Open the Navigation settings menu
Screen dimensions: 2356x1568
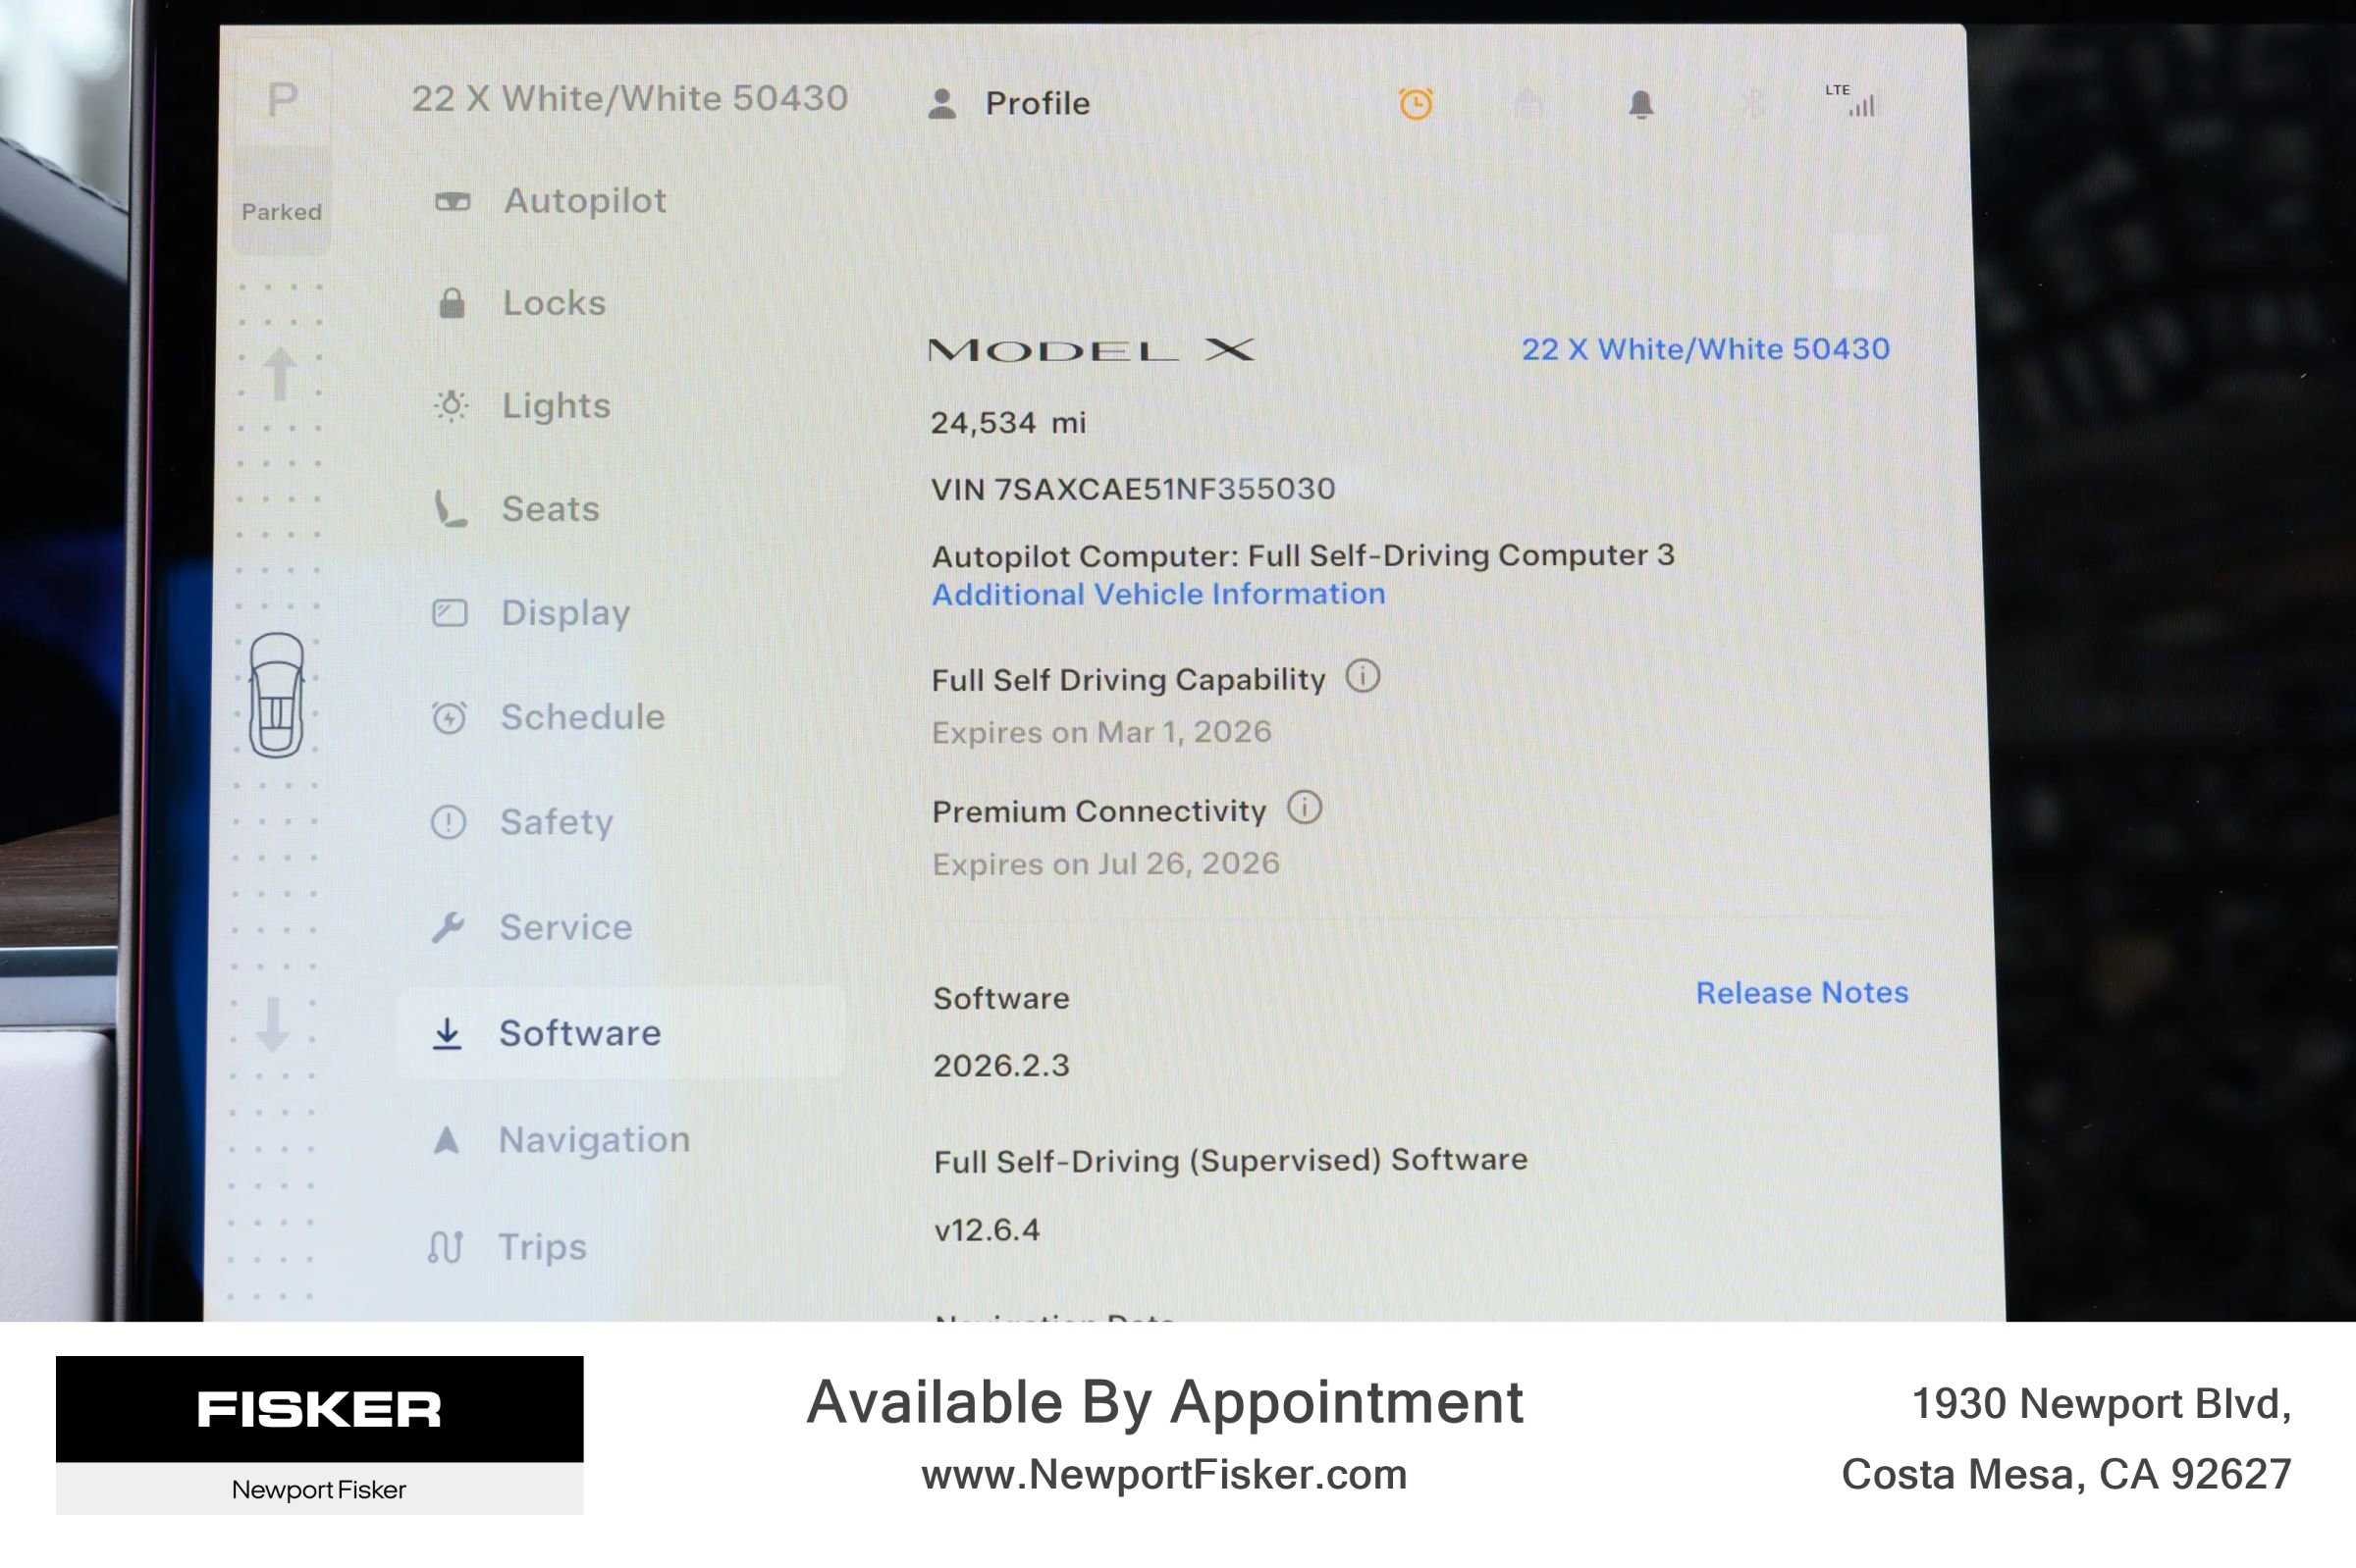coord(593,1139)
